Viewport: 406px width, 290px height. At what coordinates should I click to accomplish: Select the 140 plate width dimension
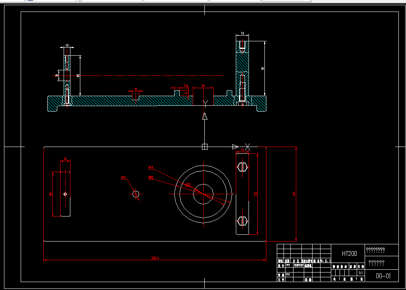click(294, 194)
